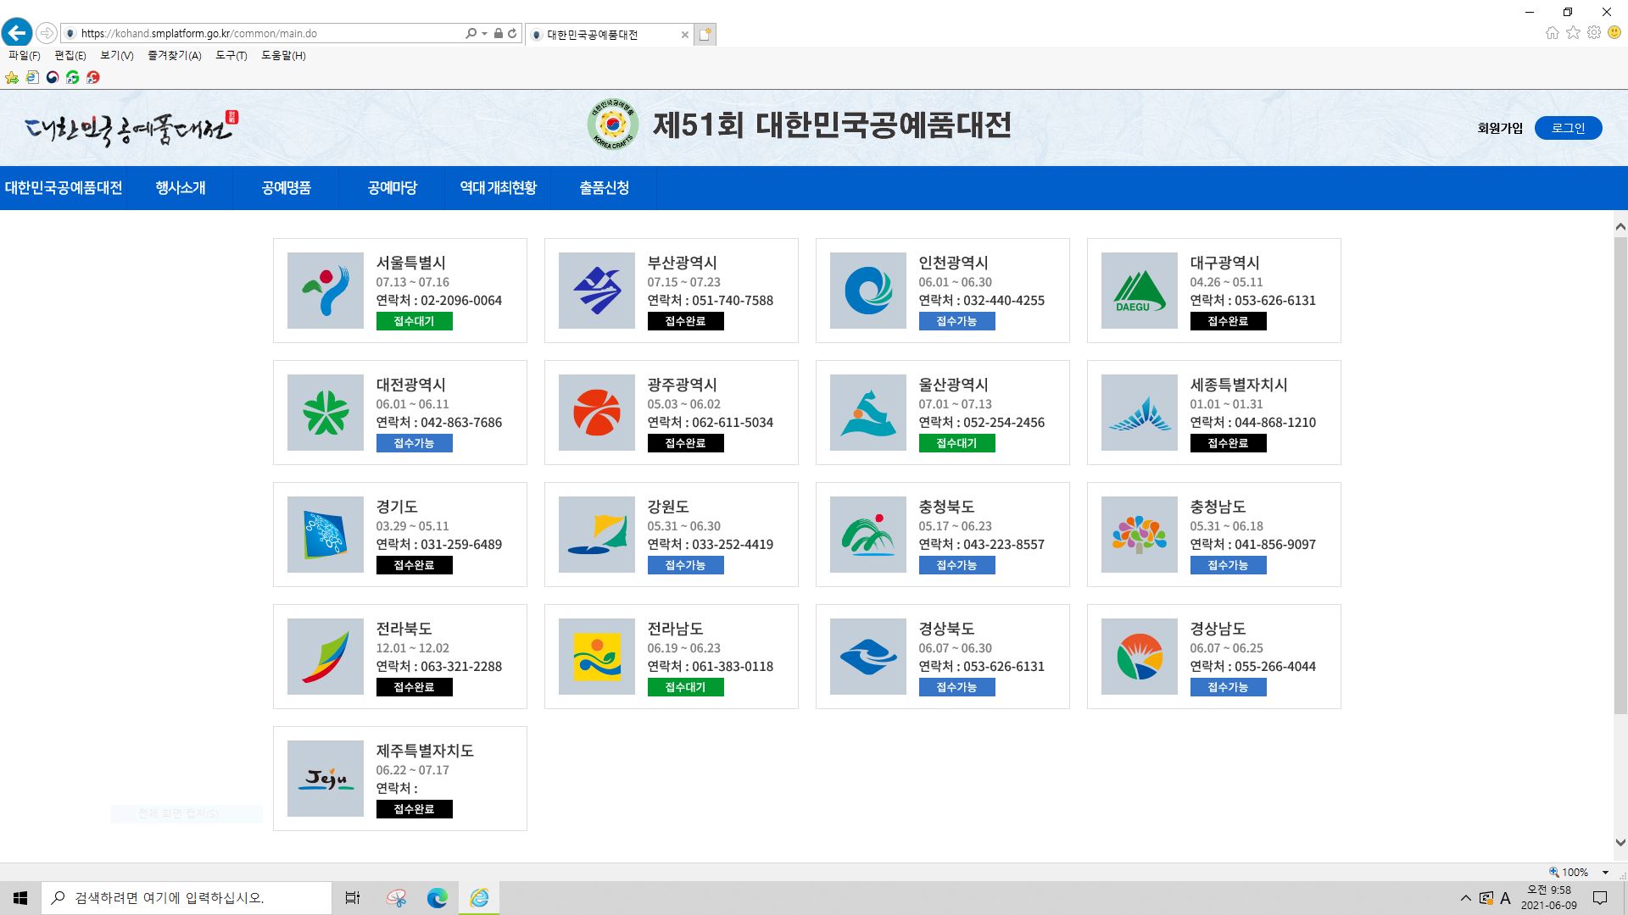Click 접수대기 button for 서울특별시
Screen dimensions: 1628x915
414,321
